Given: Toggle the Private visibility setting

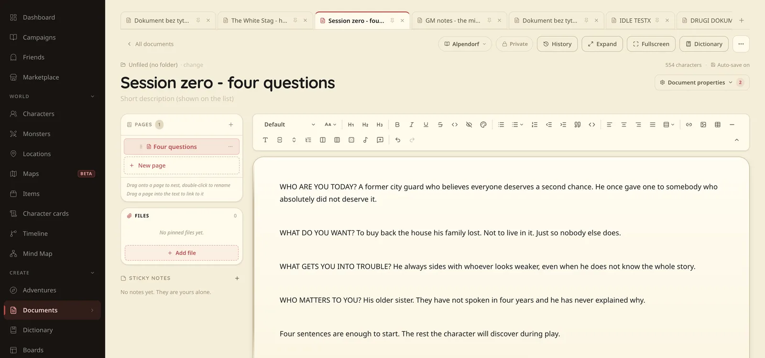Looking at the screenshot, I should tap(514, 44).
